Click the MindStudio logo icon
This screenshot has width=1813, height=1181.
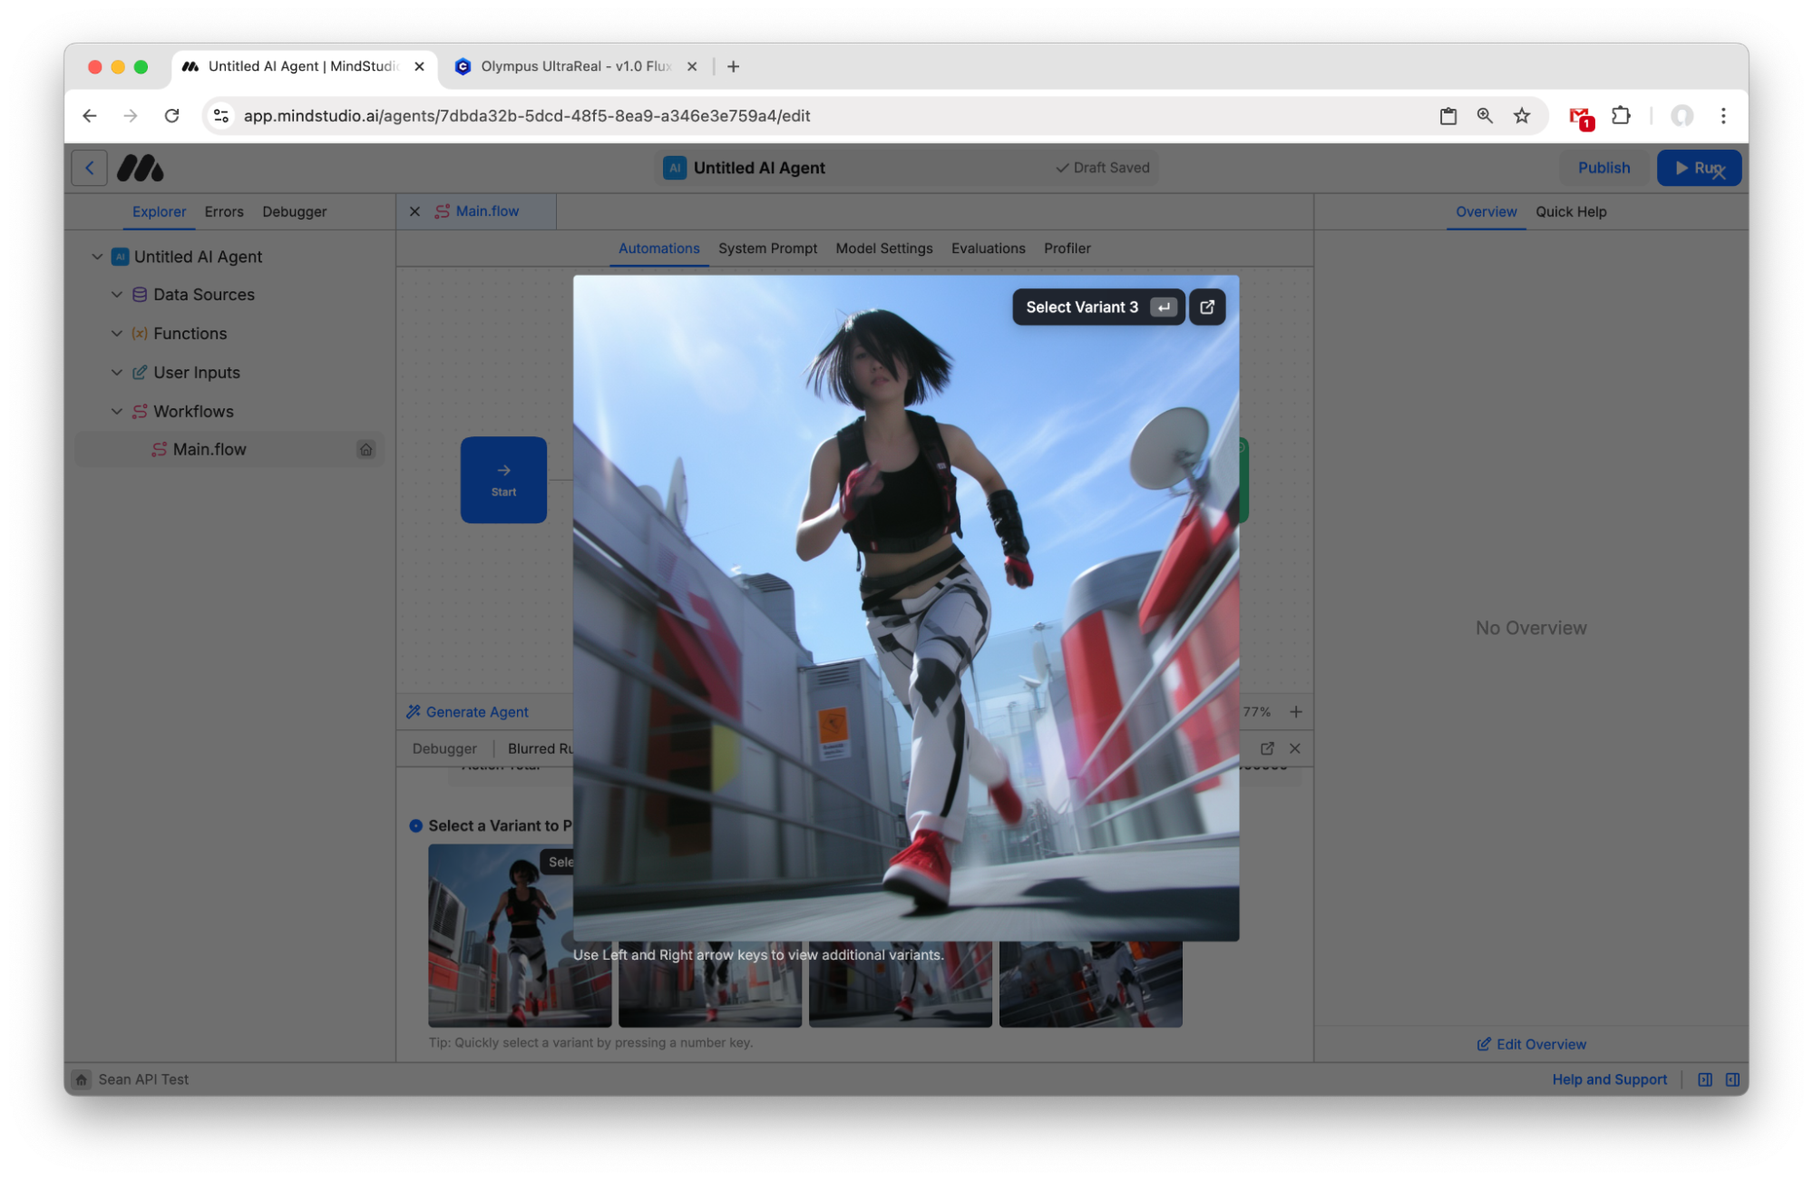[x=141, y=167]
